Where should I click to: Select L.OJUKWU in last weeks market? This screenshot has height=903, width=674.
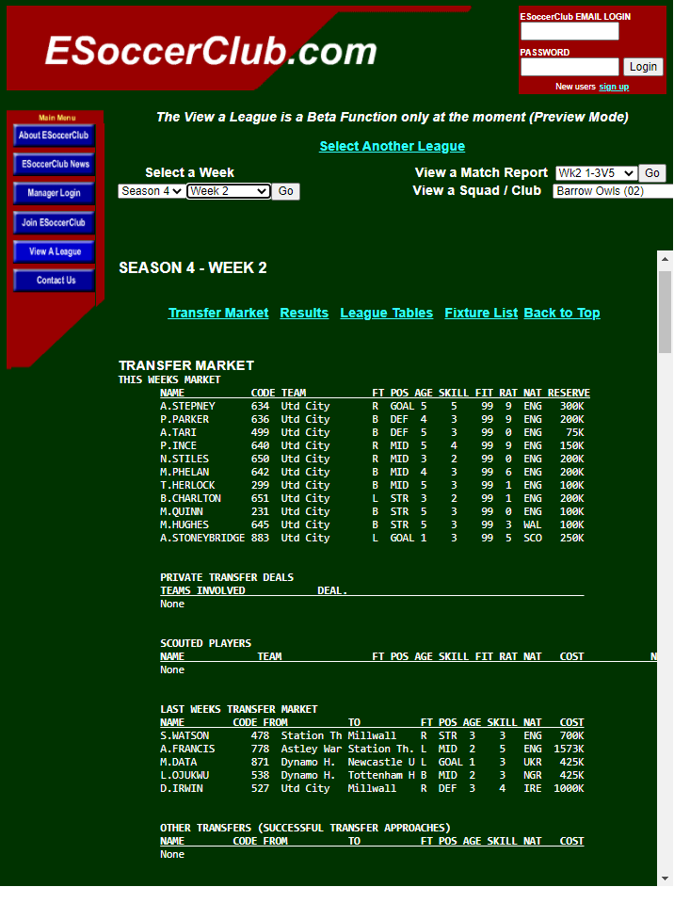(x=185, y=776)
